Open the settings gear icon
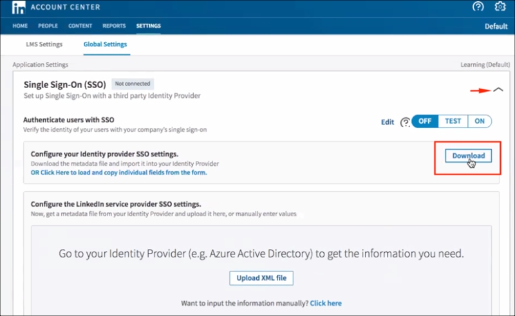This screenshot has width=515, height=316. pyautogui.click(x=500, y=7)
